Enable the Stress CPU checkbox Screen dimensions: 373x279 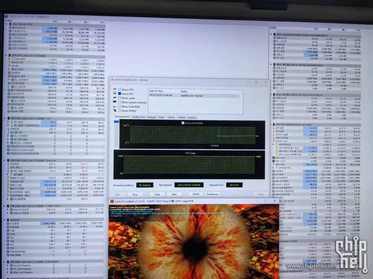(120, 90)
